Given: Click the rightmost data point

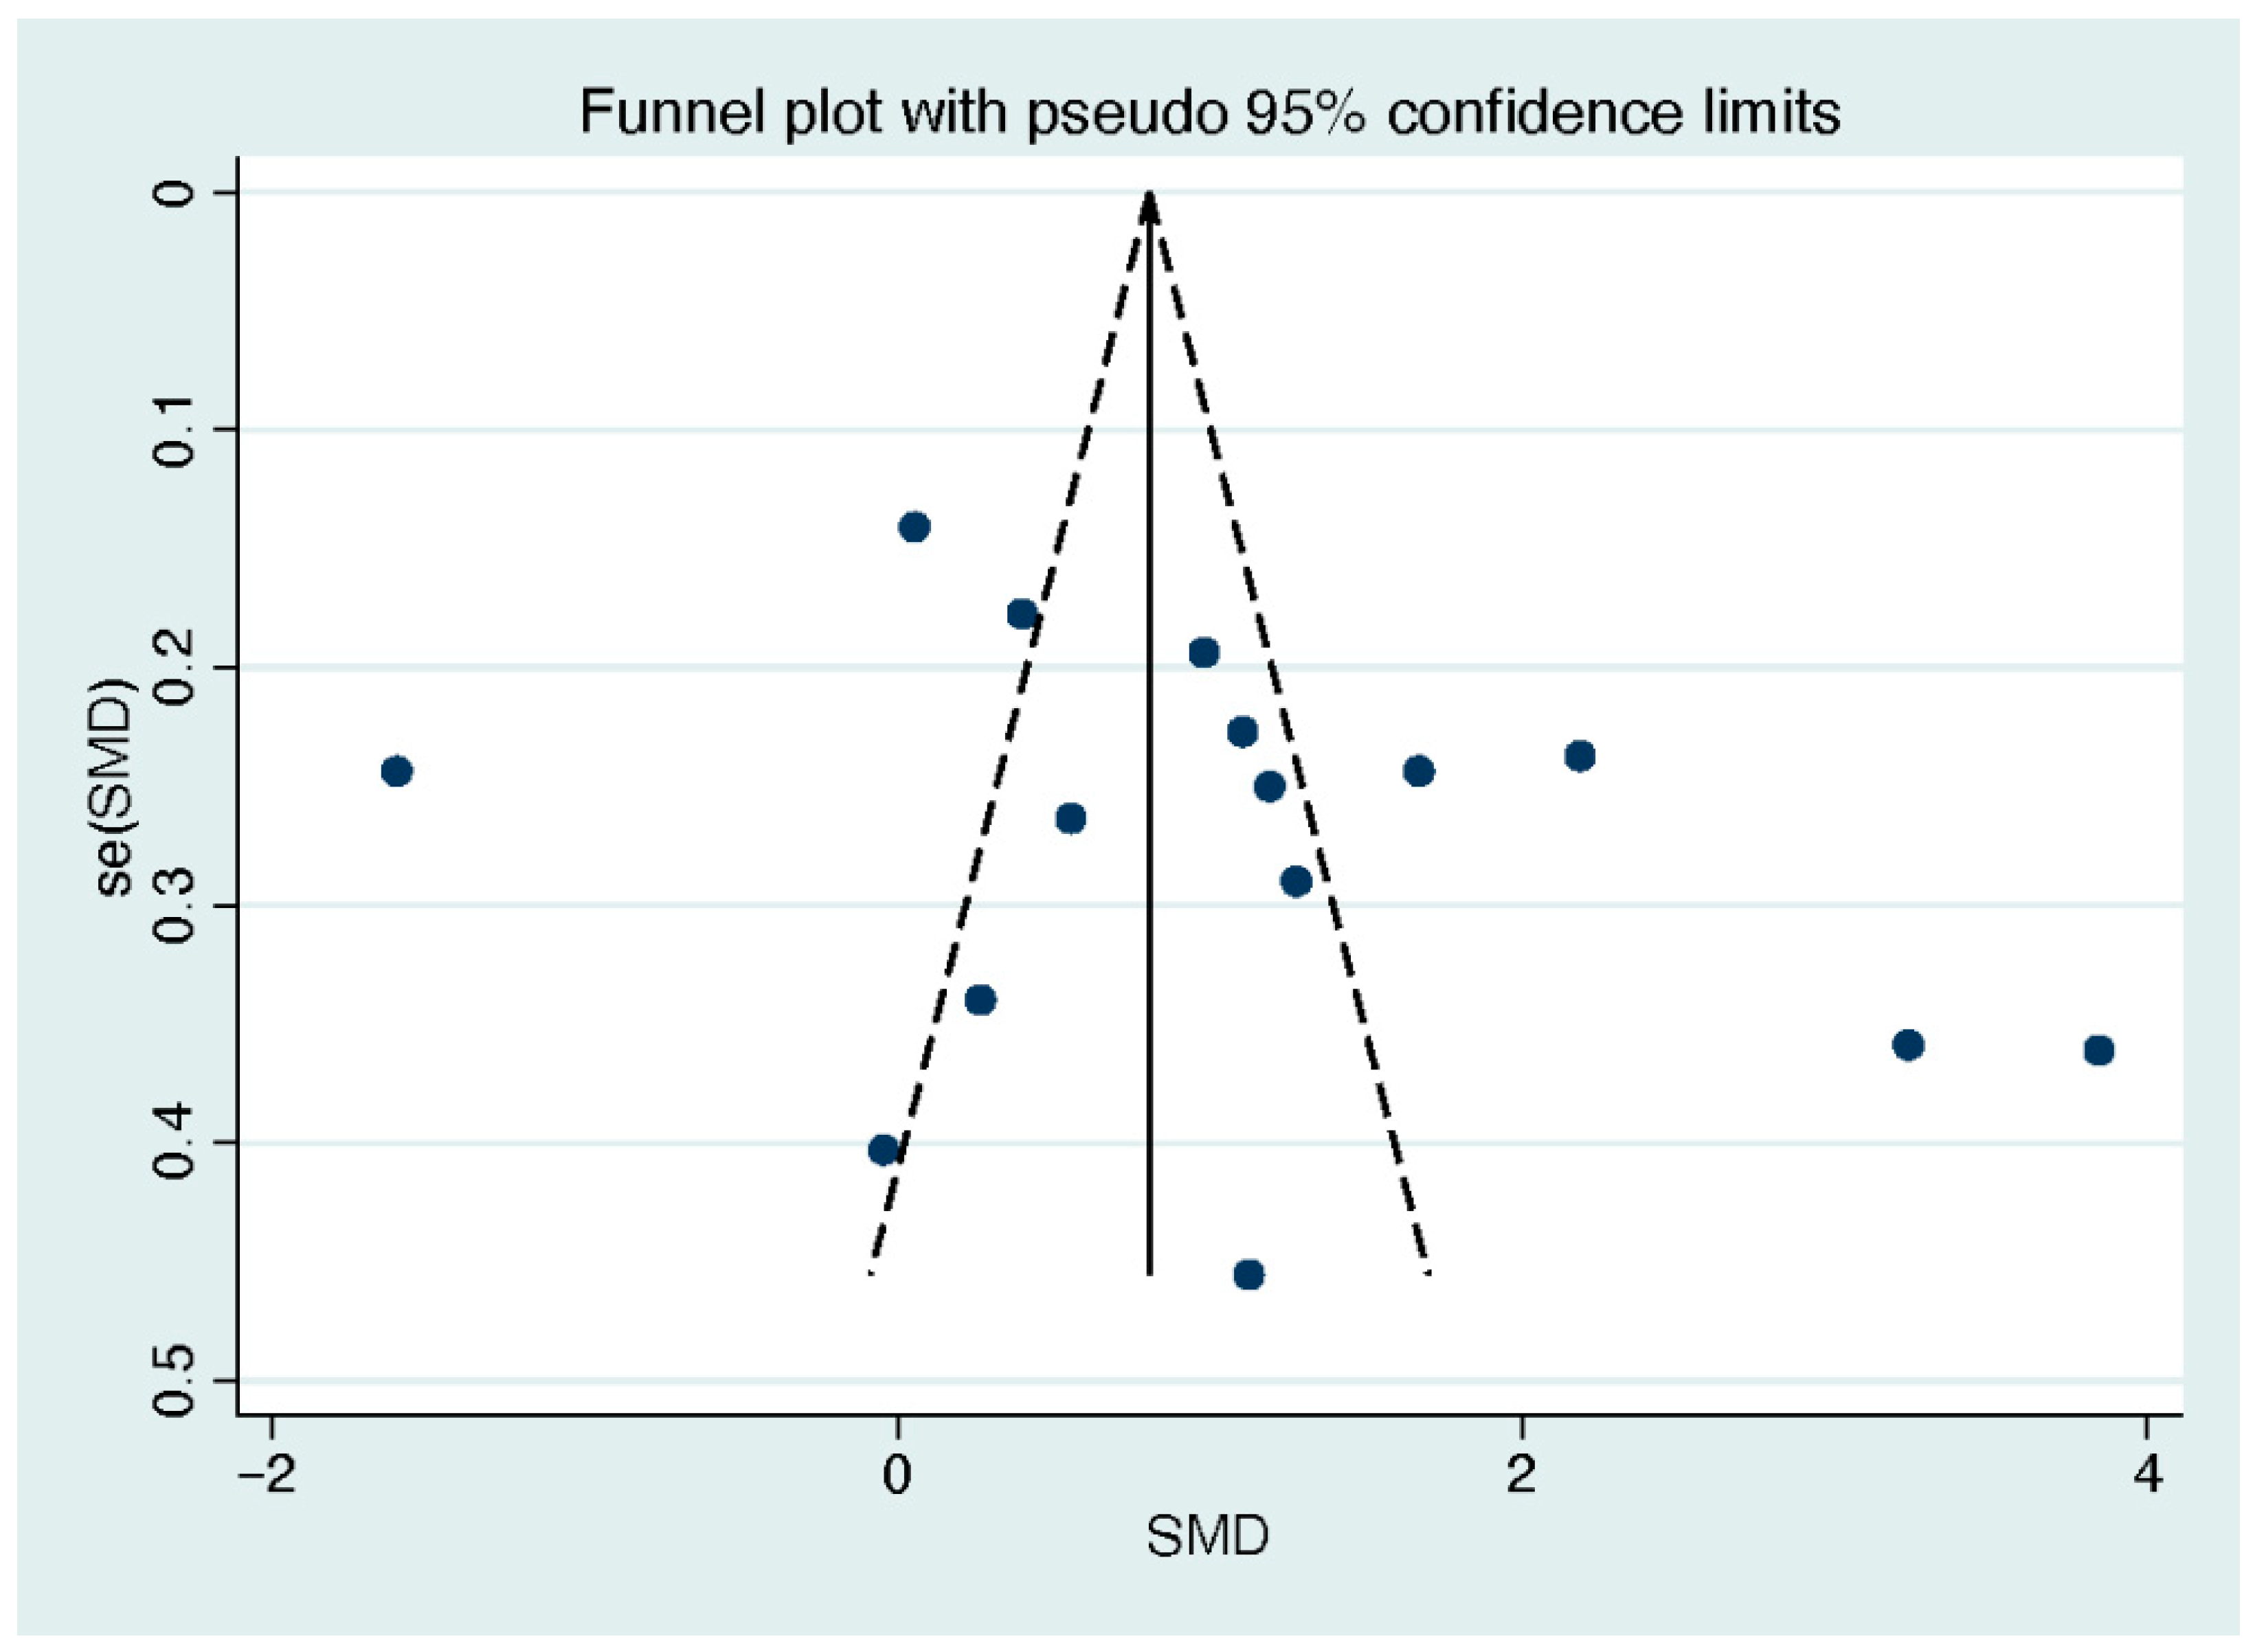Looking at the screenshot, I should tap(2098, 1050).
